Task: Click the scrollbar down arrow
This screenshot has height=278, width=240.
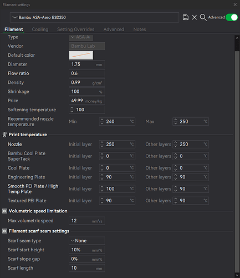Action: point(237,275)
